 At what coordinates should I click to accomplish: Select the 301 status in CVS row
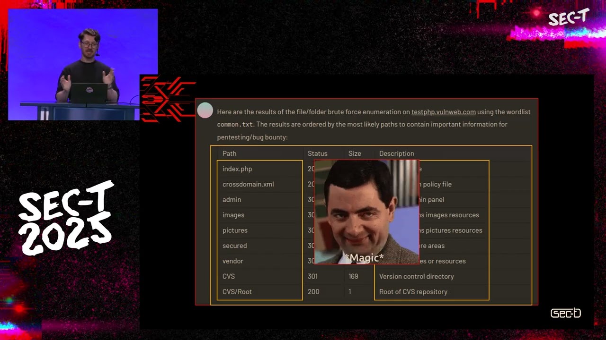pyautogui.click(x=312, y=276)
